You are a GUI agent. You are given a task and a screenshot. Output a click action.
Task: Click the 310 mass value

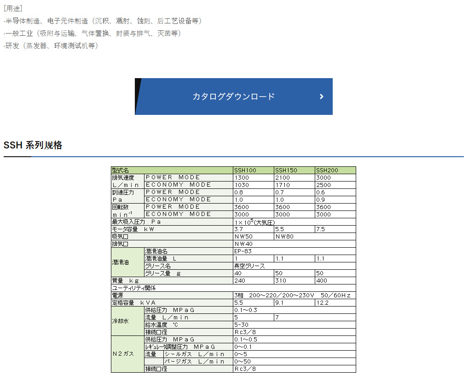294,280
